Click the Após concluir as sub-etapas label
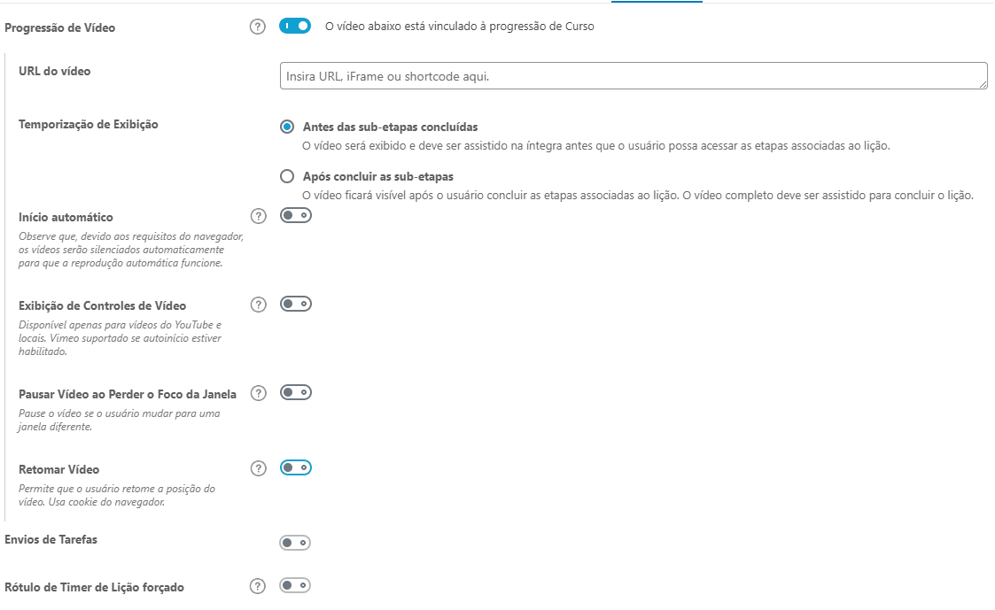Image resolution: width=995 pixels, height=610 pixels. coord(378,176)
